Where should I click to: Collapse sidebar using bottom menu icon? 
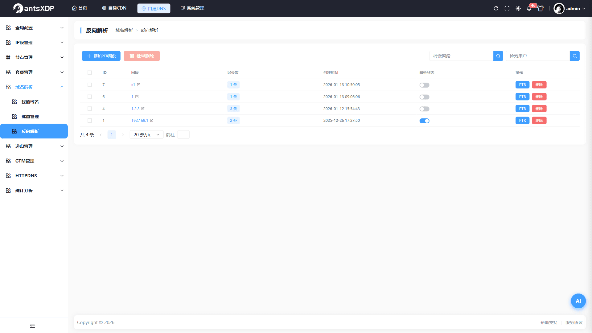(x=32, y=326)
